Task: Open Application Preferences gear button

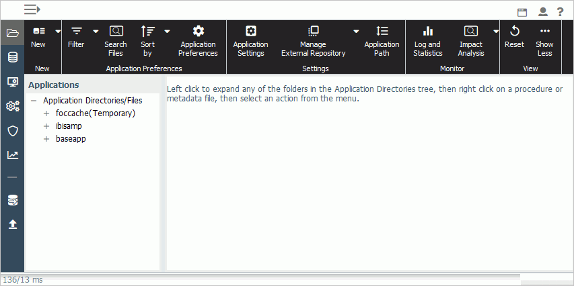Action: tap(199, 41)
